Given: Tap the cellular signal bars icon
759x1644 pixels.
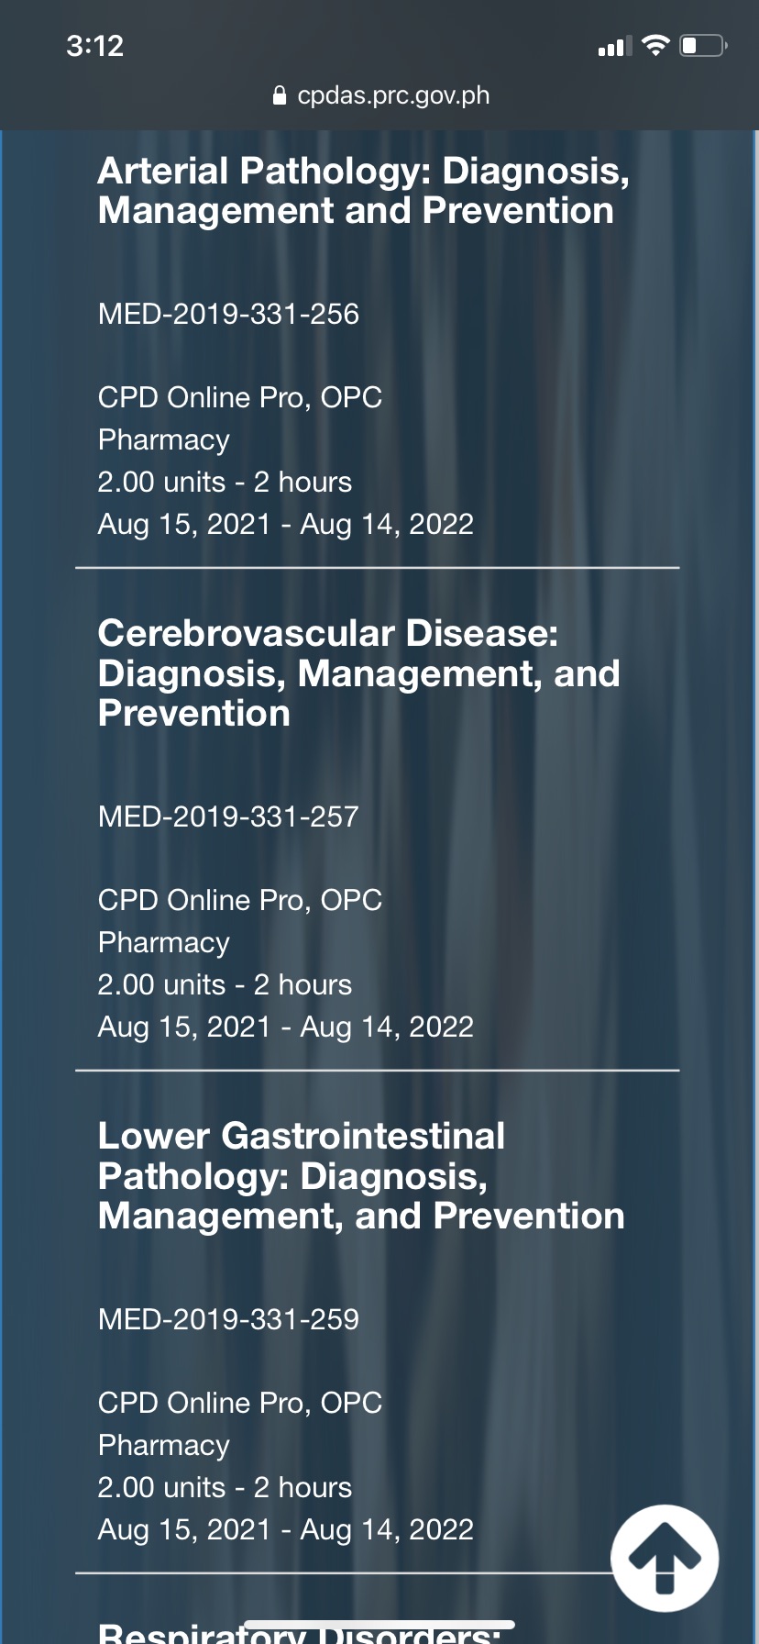Looking at the screenshot, I should coord(614,46).
